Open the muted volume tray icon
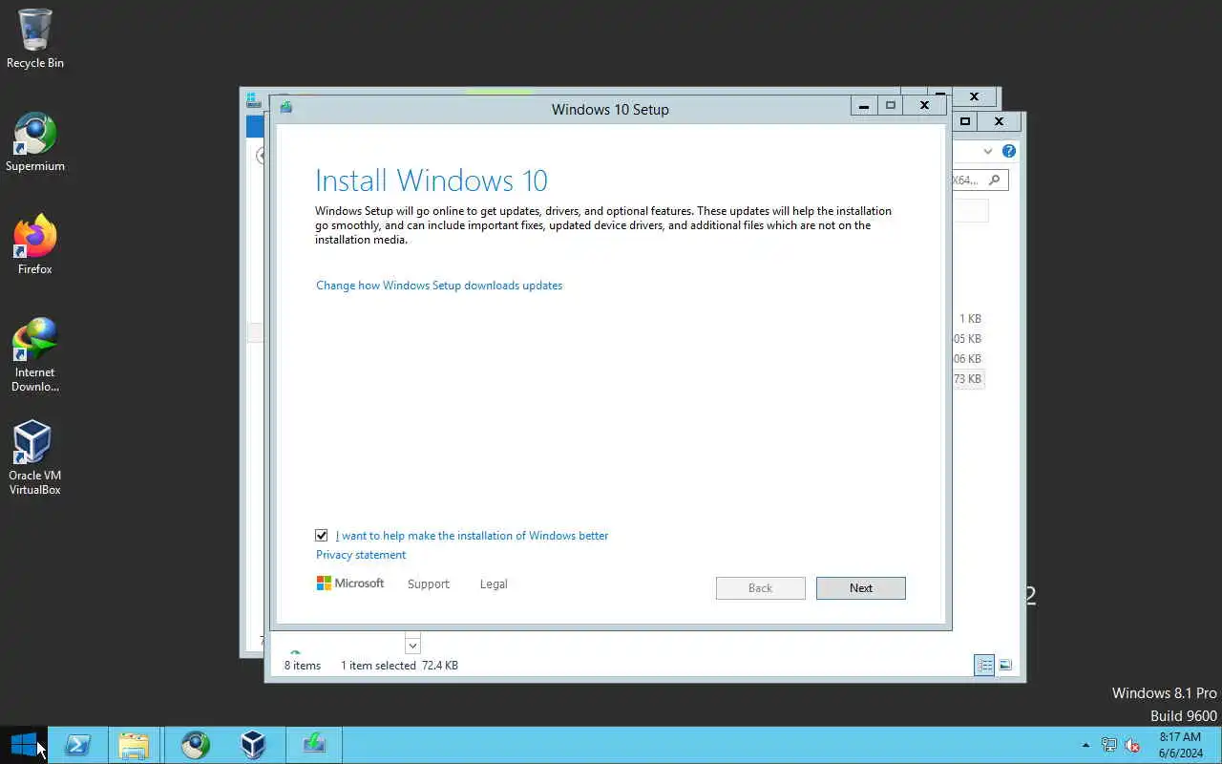This screenshot has height=764, width=1222. click(x=1133, y=745)
